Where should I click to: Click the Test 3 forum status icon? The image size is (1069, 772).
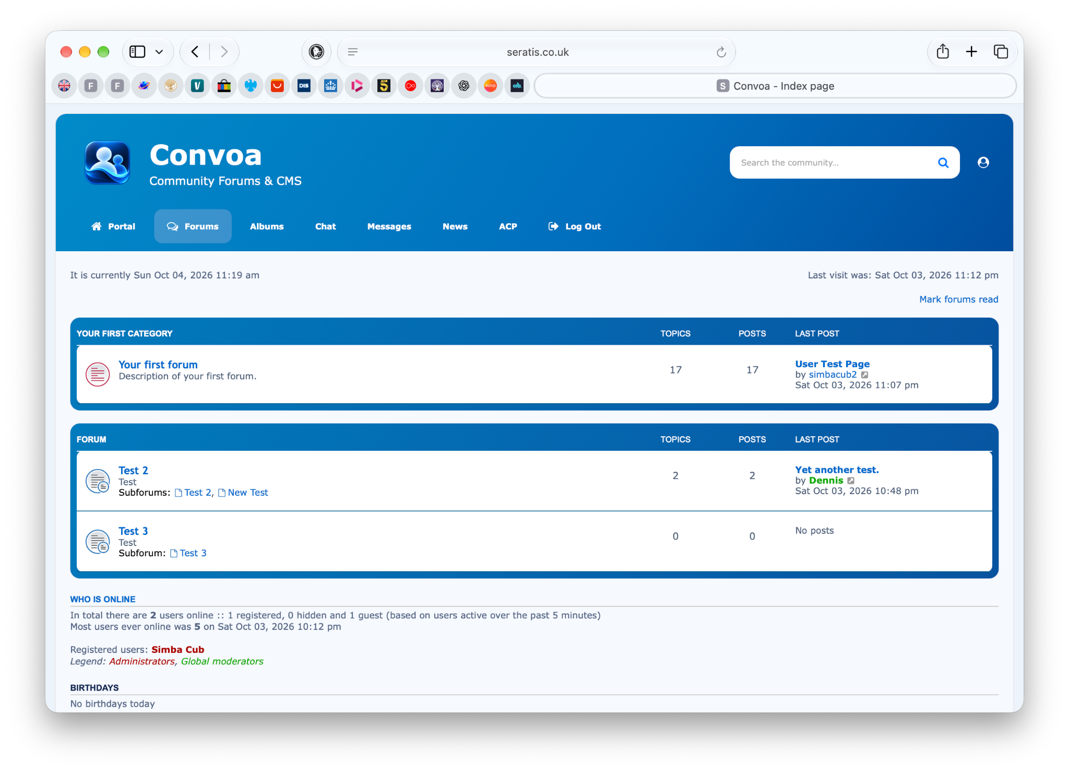click(98, 541)
